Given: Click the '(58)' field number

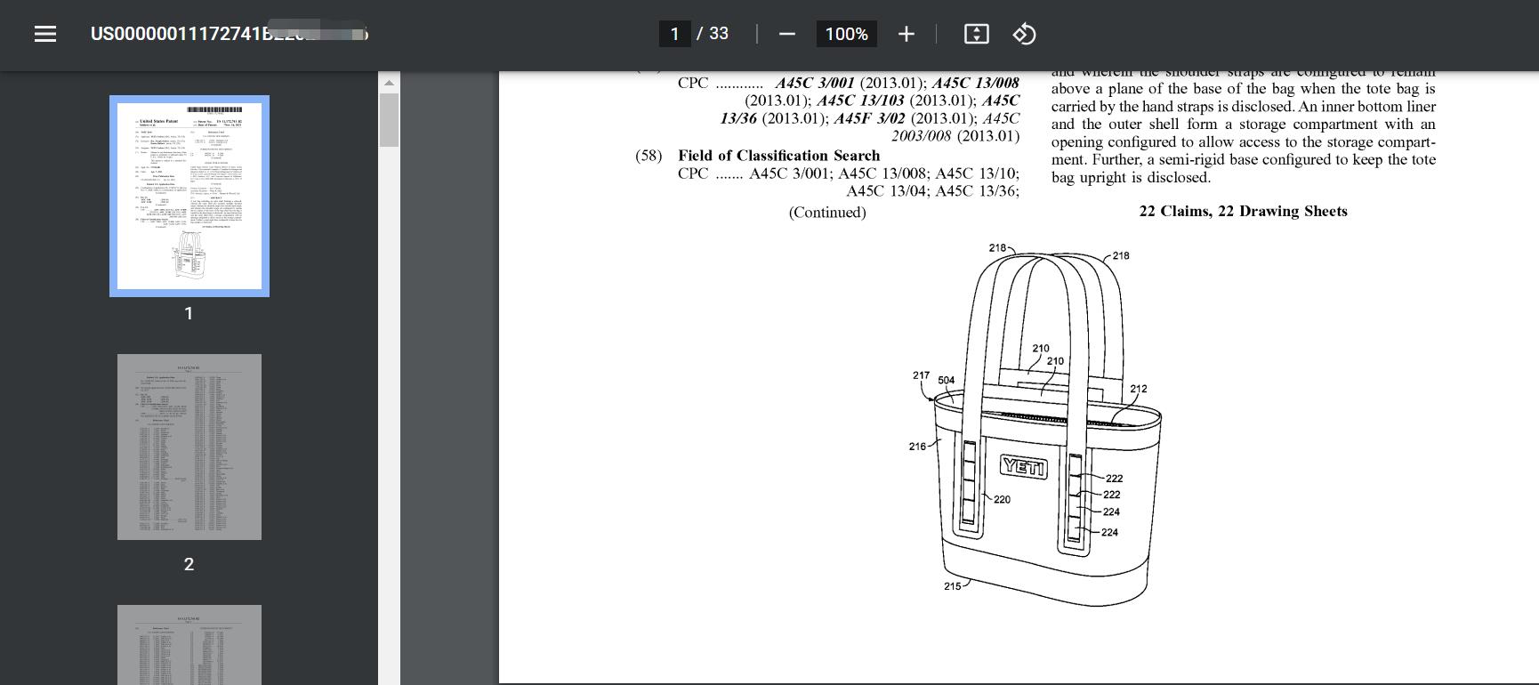Looking at the screenshot, I should pyautogui.click(x=649, y=156).
